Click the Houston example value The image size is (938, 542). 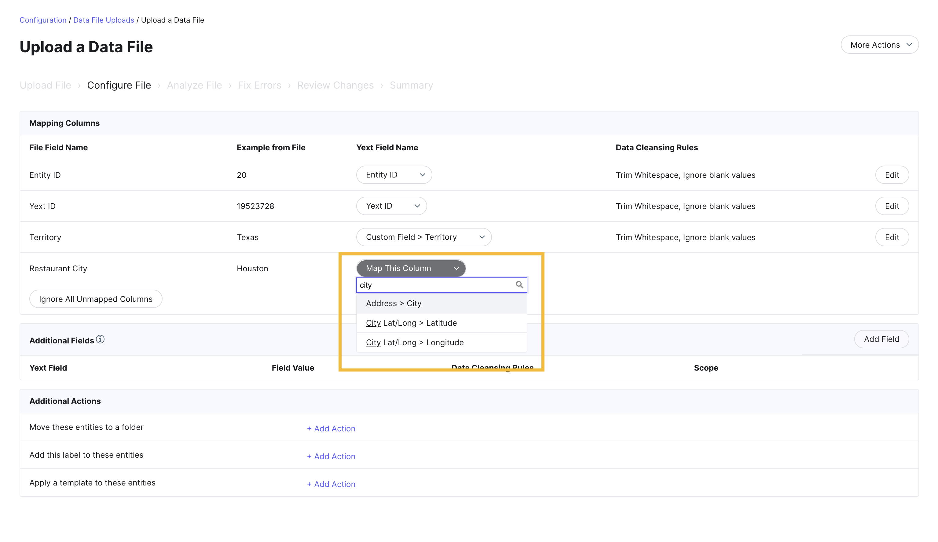[252, 268]
